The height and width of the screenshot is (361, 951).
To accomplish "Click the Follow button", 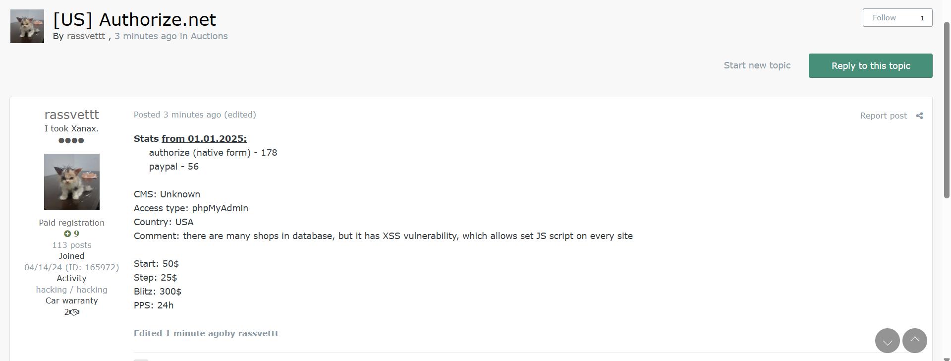I will pyautogui.click(x=884, y=18).
